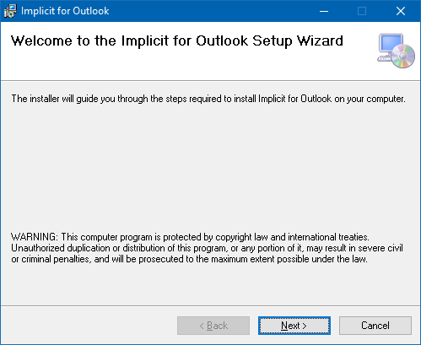
Task: Click the CD disc in the banner graphic
Action: [x=402, y=57]
